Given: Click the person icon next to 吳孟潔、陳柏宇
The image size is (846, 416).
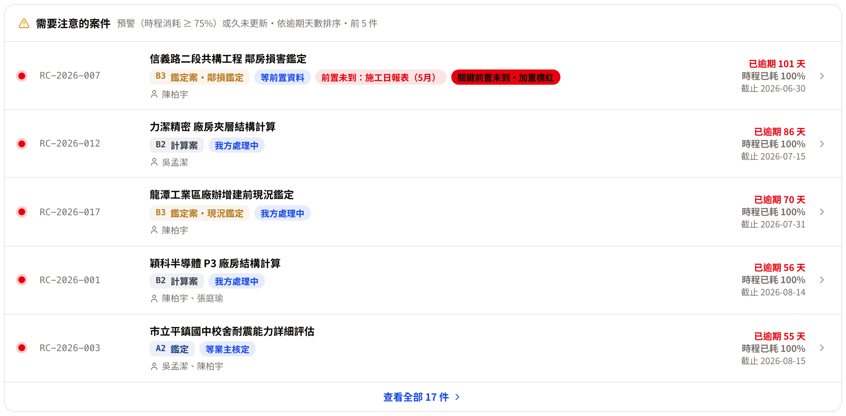Looking at the screenshot, I should [x=154, y=366].
